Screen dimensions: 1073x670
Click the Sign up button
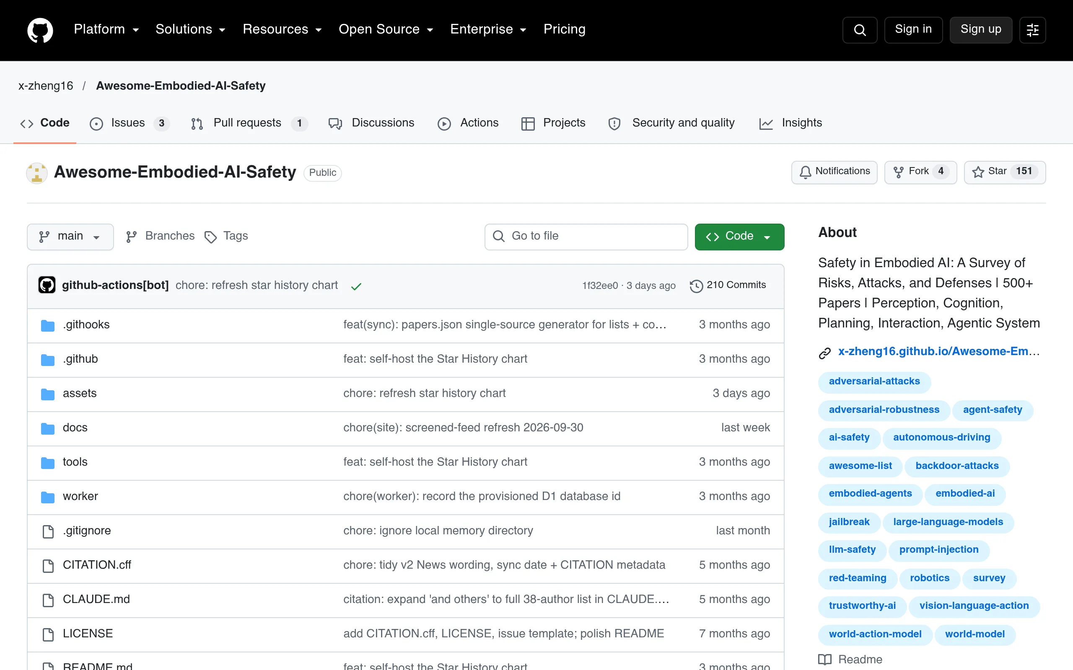point(981,30)
